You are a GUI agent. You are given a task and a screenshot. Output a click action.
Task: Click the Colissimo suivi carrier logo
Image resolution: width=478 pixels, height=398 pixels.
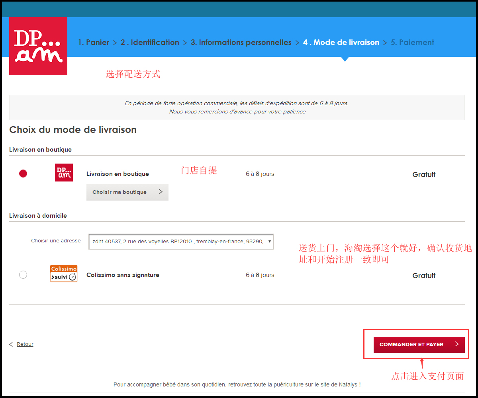point(64,274)
